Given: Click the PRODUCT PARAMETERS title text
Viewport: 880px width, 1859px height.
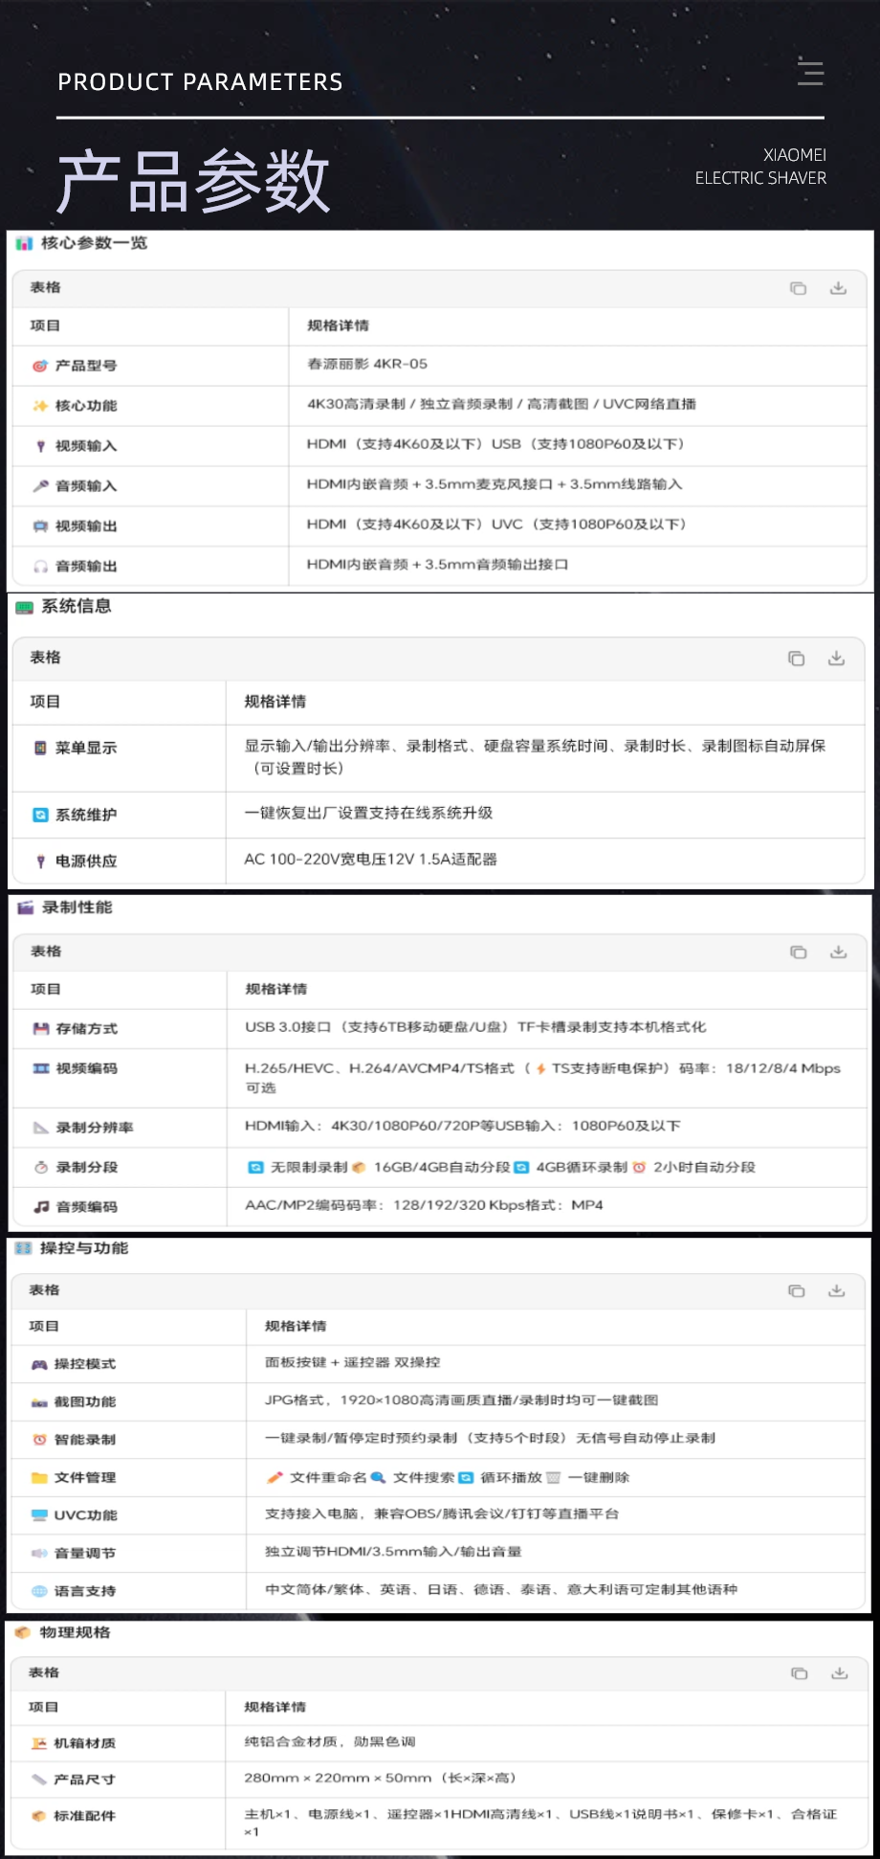Looking at the screenshot, I should click(x=200, y=82).
